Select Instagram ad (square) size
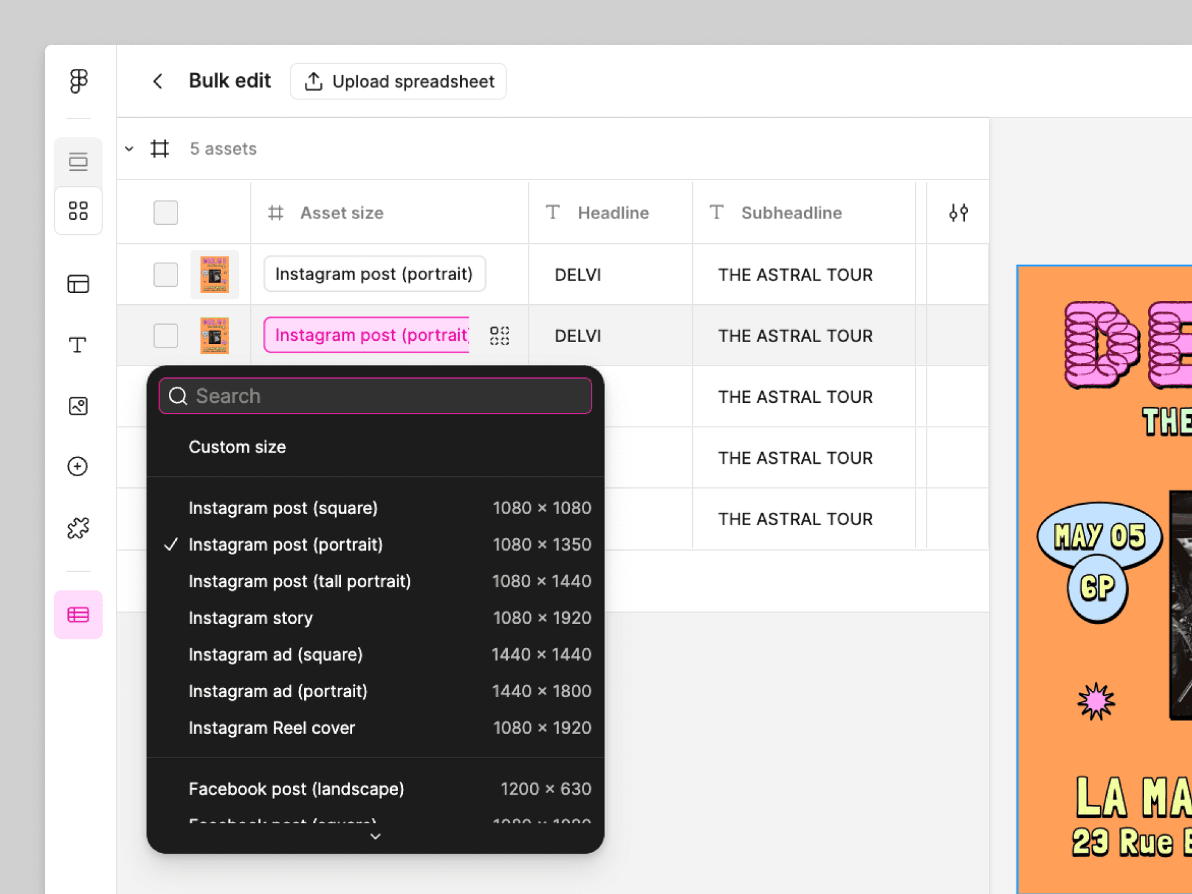 click(375, 654)
